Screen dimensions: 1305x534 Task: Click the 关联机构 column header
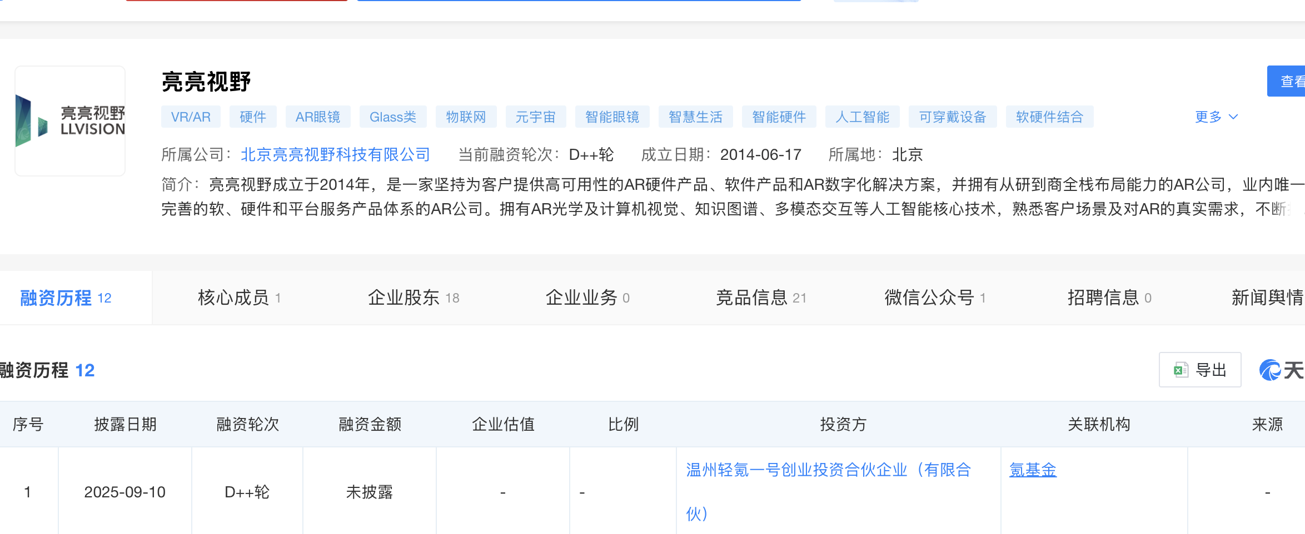1099,425
